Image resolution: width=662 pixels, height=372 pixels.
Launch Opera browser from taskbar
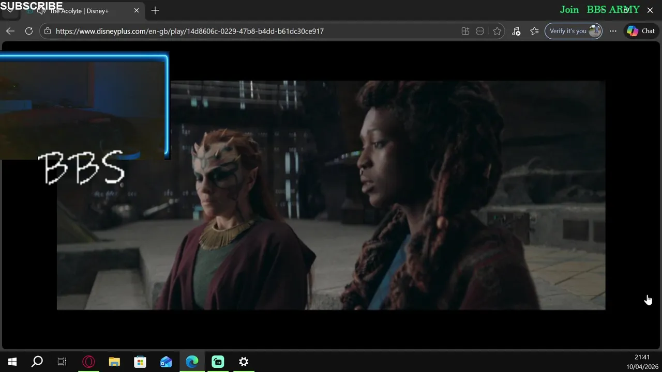(x=88, y=362)
